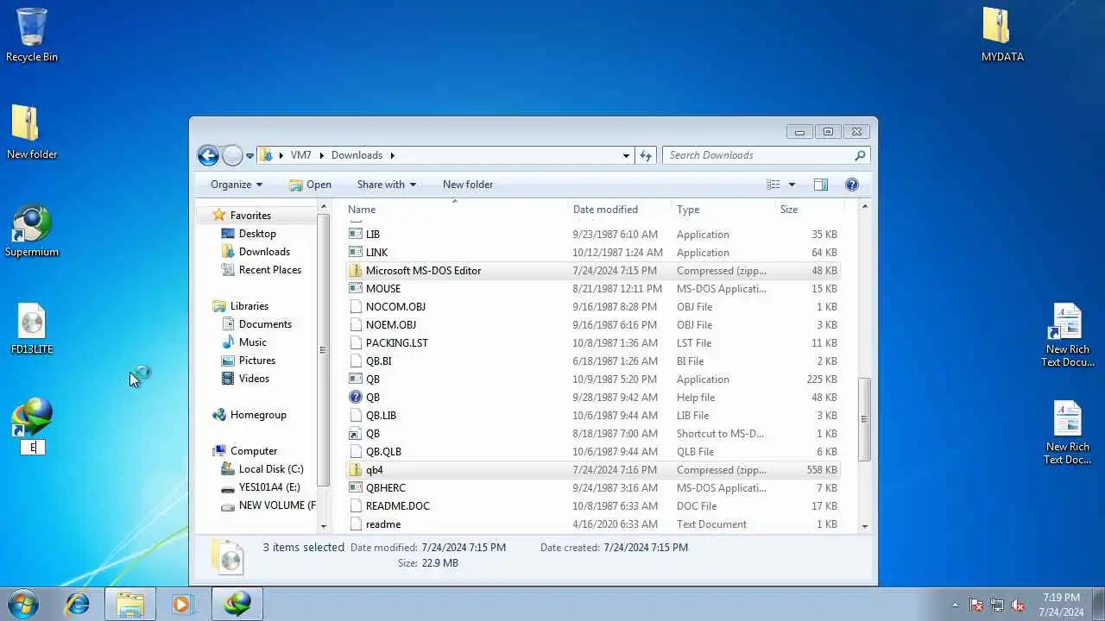Sort by the Type column header

pyautogui.click(x=723, y=210)
